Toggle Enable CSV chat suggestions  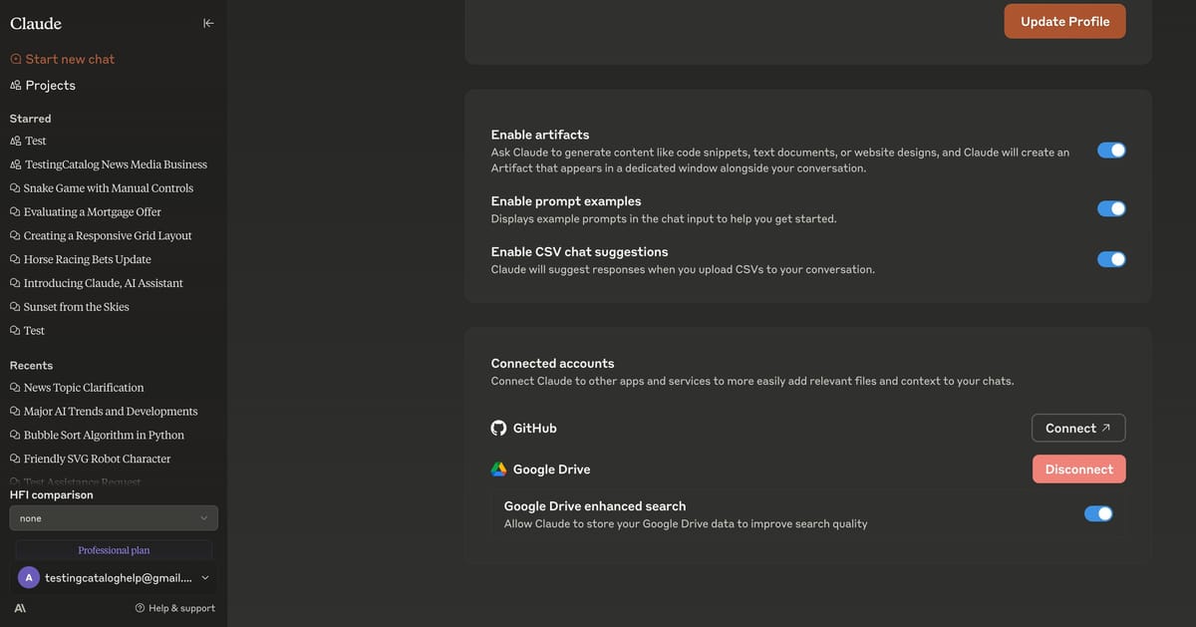click(1110, 258)
